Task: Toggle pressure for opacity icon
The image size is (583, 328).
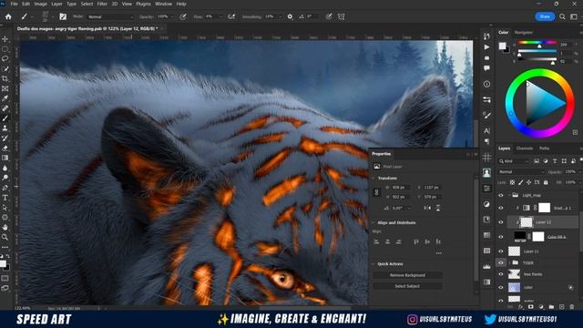Action: click(183, 16)
